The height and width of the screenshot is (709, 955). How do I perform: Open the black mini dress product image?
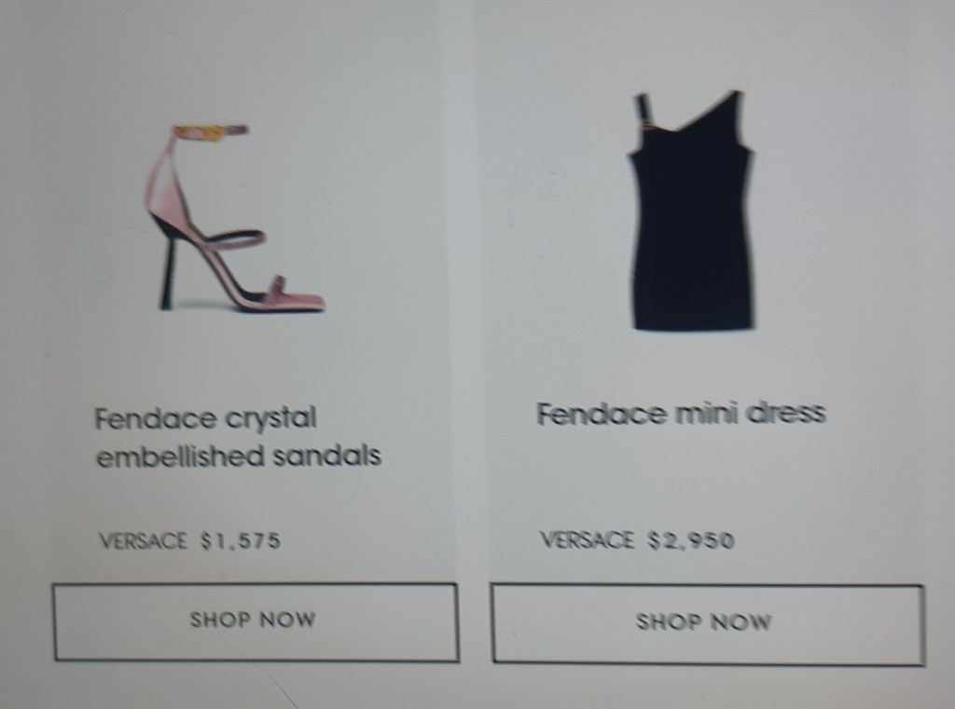691,211
